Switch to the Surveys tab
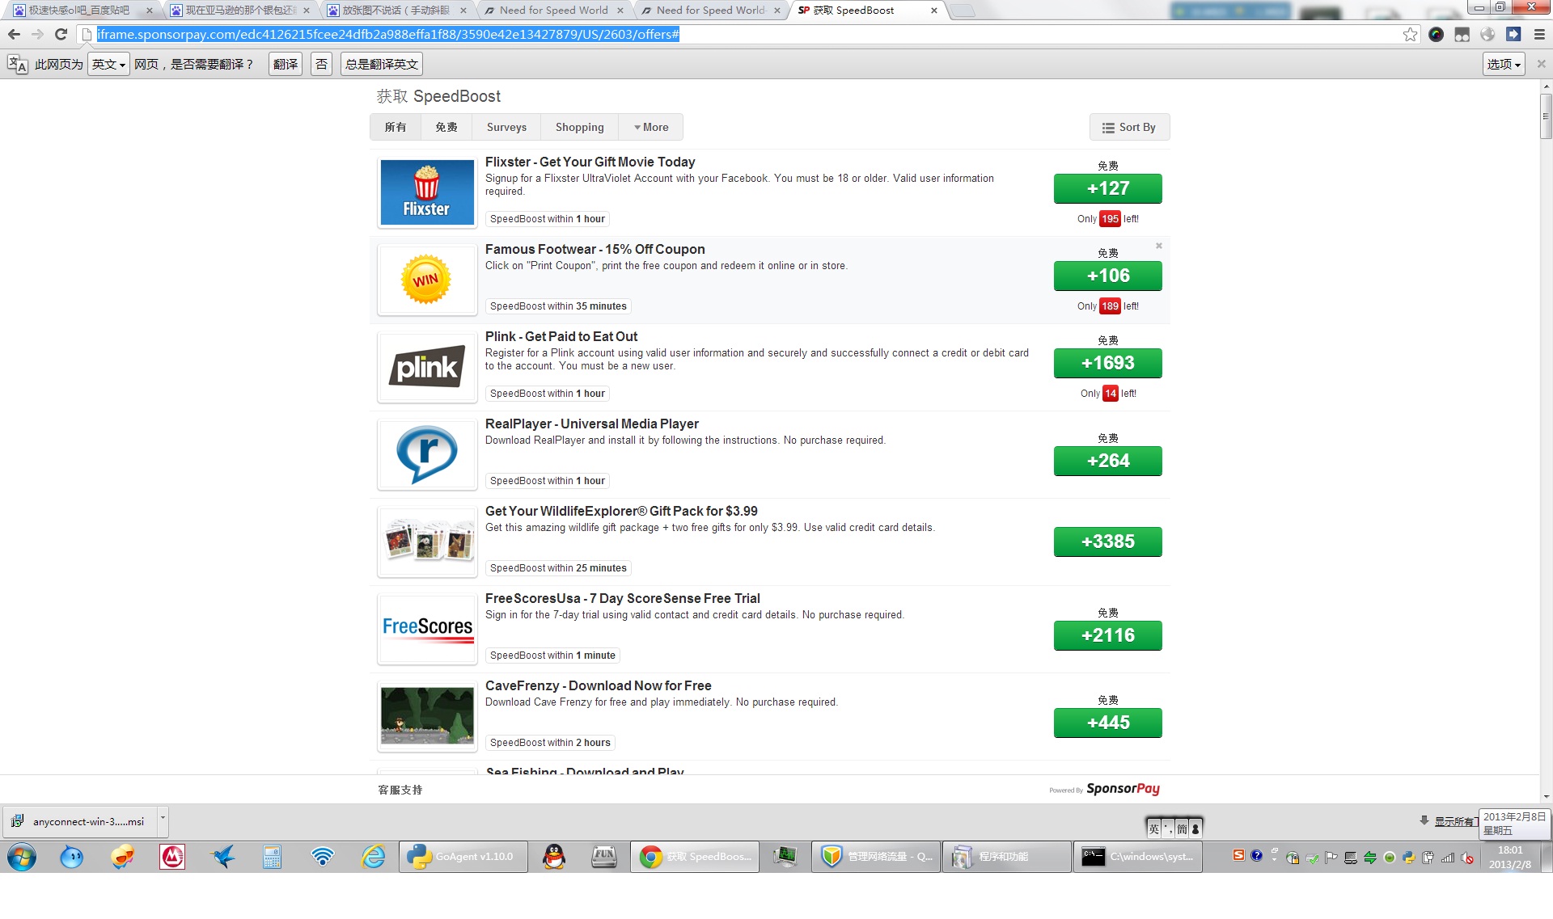Screen dimensions: 1553x919 [506, 127]
